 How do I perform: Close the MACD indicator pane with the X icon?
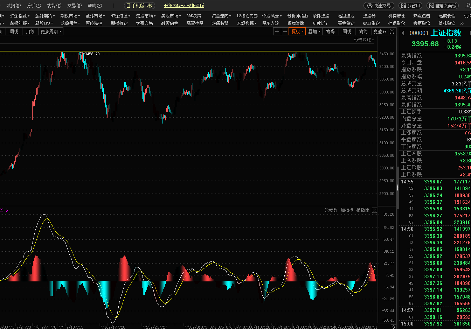(x=374, y=210)
